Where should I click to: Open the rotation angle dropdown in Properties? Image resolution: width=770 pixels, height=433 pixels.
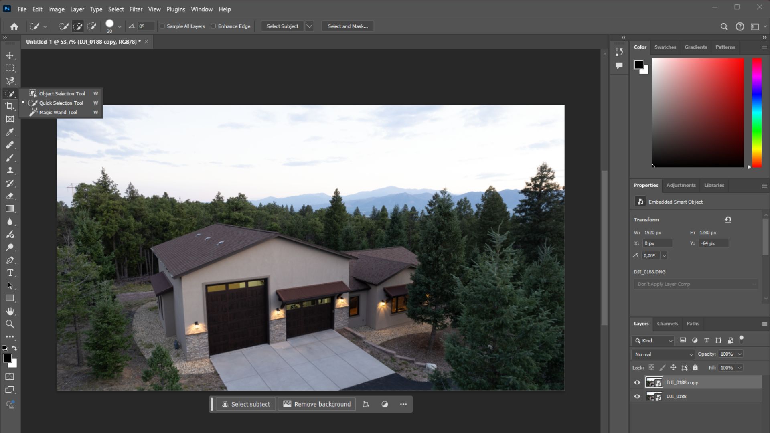click(665, 255)
